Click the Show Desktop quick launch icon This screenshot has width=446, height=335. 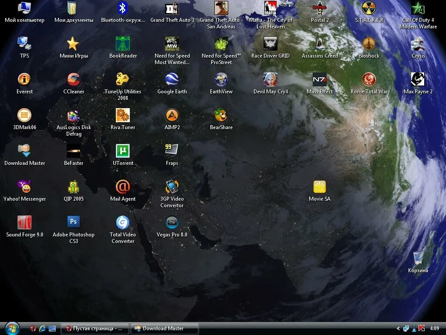point(52,328)
